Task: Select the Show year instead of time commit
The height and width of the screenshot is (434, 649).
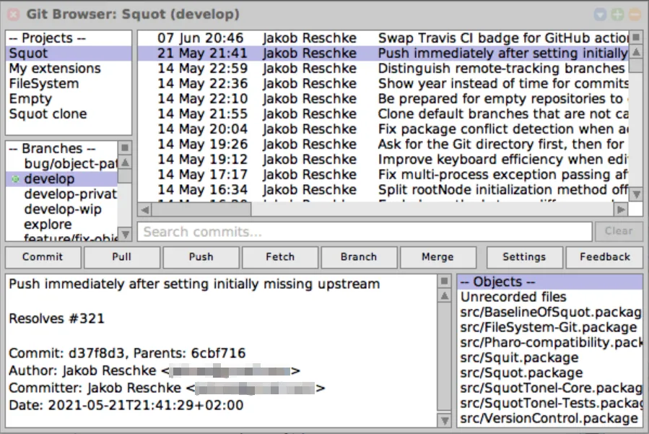Action: 383,84
